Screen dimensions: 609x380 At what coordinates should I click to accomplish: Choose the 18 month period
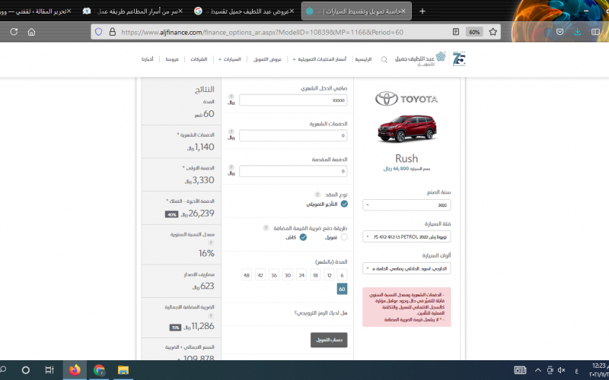(x=315, y=275)
